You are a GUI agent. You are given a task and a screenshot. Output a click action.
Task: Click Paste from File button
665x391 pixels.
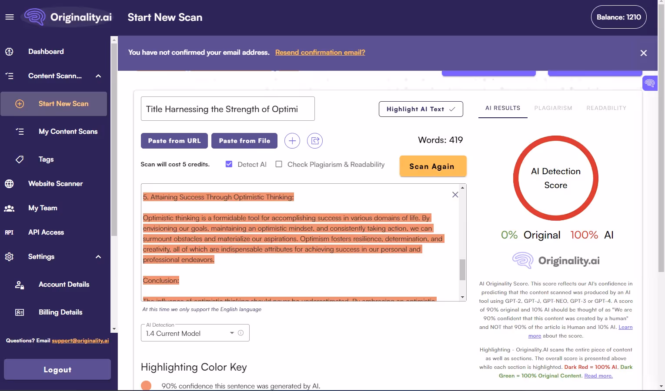coord(244,141)
